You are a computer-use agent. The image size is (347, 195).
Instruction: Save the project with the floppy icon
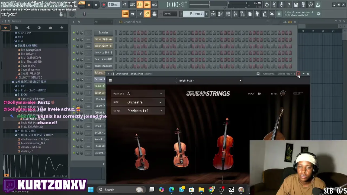(296, 5)
